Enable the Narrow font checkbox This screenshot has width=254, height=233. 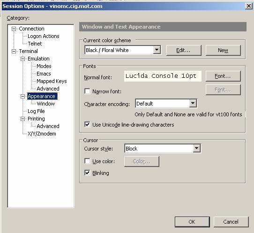point(87,91)
